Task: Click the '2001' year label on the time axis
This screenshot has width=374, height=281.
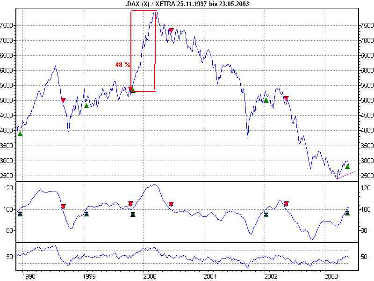Action: 210,276
